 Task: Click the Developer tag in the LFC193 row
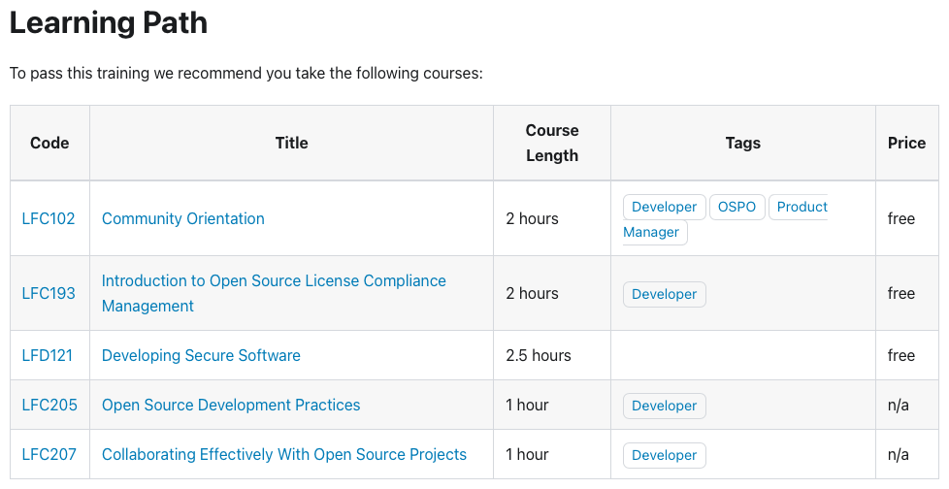[x=664, y=294]
